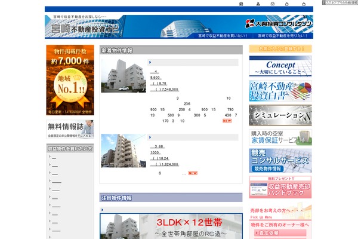Viewport: 358px width, 239px height.
Task: Click the 売却をお考えの方へ Pick Up Menu header
Action: click(x=280, y=212)
